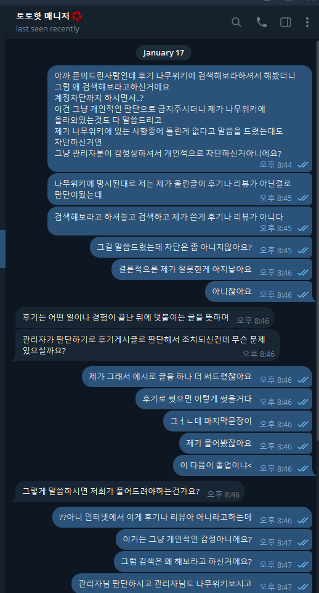
Task: Click the active chat highlight in left strip
Action: pos(2,249)
